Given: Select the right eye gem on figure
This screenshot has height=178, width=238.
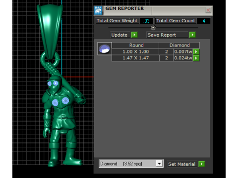Looking at the screenshot, I should tap(56, 83).
